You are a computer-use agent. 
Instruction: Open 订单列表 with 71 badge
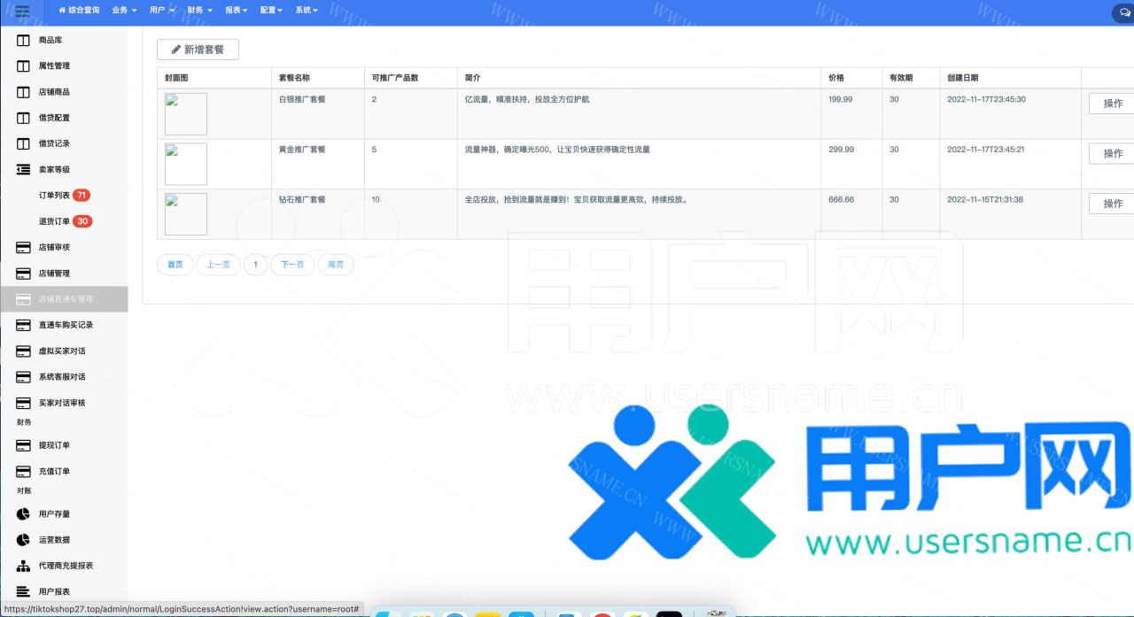tap(55, 196)
